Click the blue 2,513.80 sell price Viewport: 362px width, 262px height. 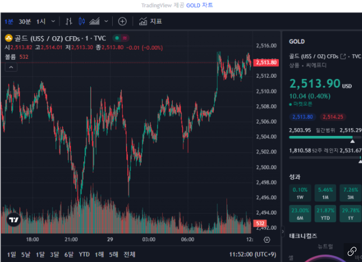tap(302, 117)
